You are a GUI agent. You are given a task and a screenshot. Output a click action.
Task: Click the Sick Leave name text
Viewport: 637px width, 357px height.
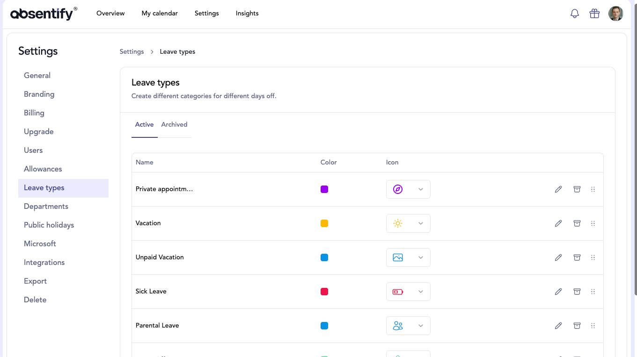tap(151, 292)
